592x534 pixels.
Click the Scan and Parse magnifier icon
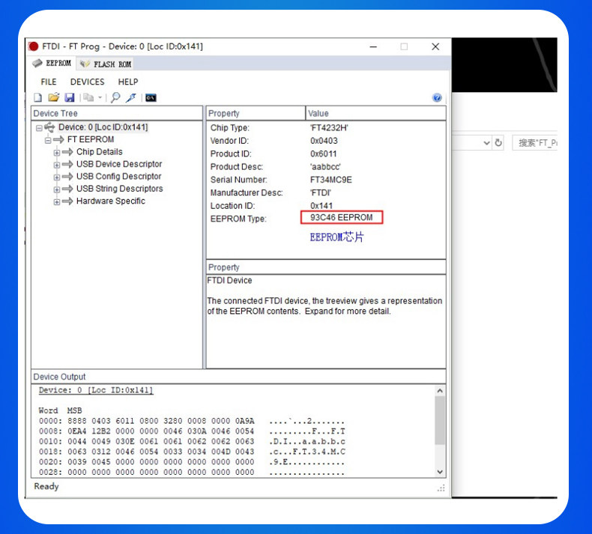(x=115, y=98)
